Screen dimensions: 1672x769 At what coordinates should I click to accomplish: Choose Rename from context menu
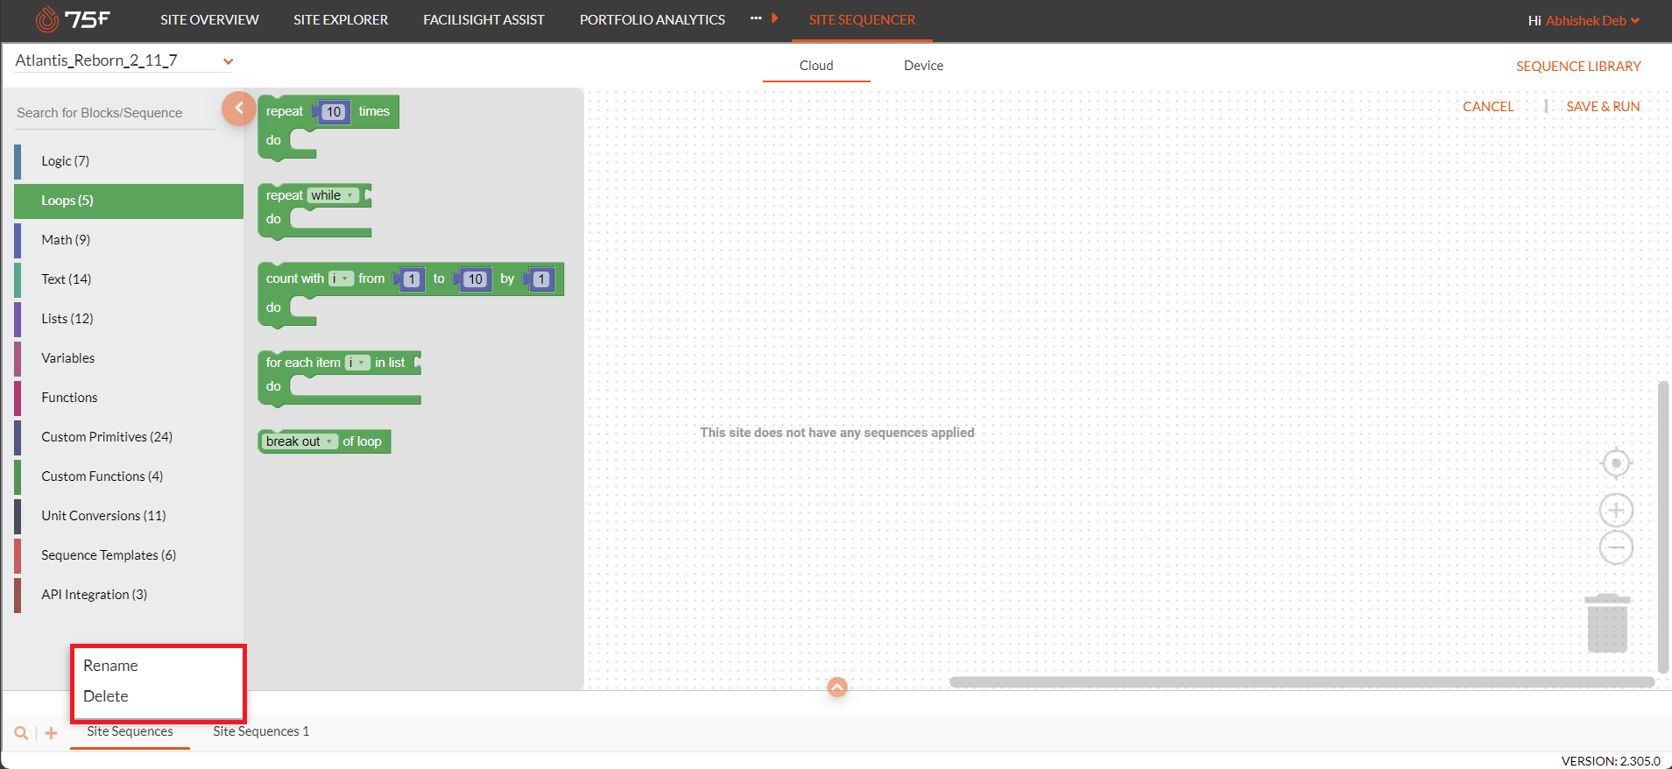pyautogui.click(x=110, y=666)
